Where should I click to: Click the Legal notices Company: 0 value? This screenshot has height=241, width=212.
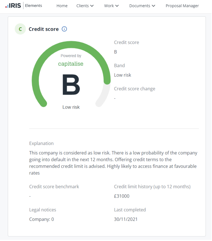pyautogui.click(x=42, y=220)
